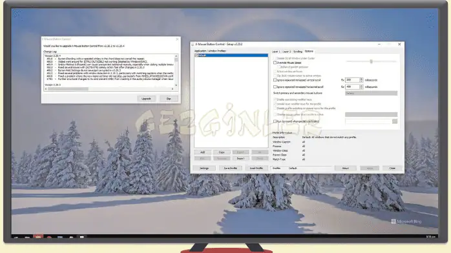Enable Override Mouse Speed checkbox
Screen dimensions: 451x253
[x=275, y=63]
